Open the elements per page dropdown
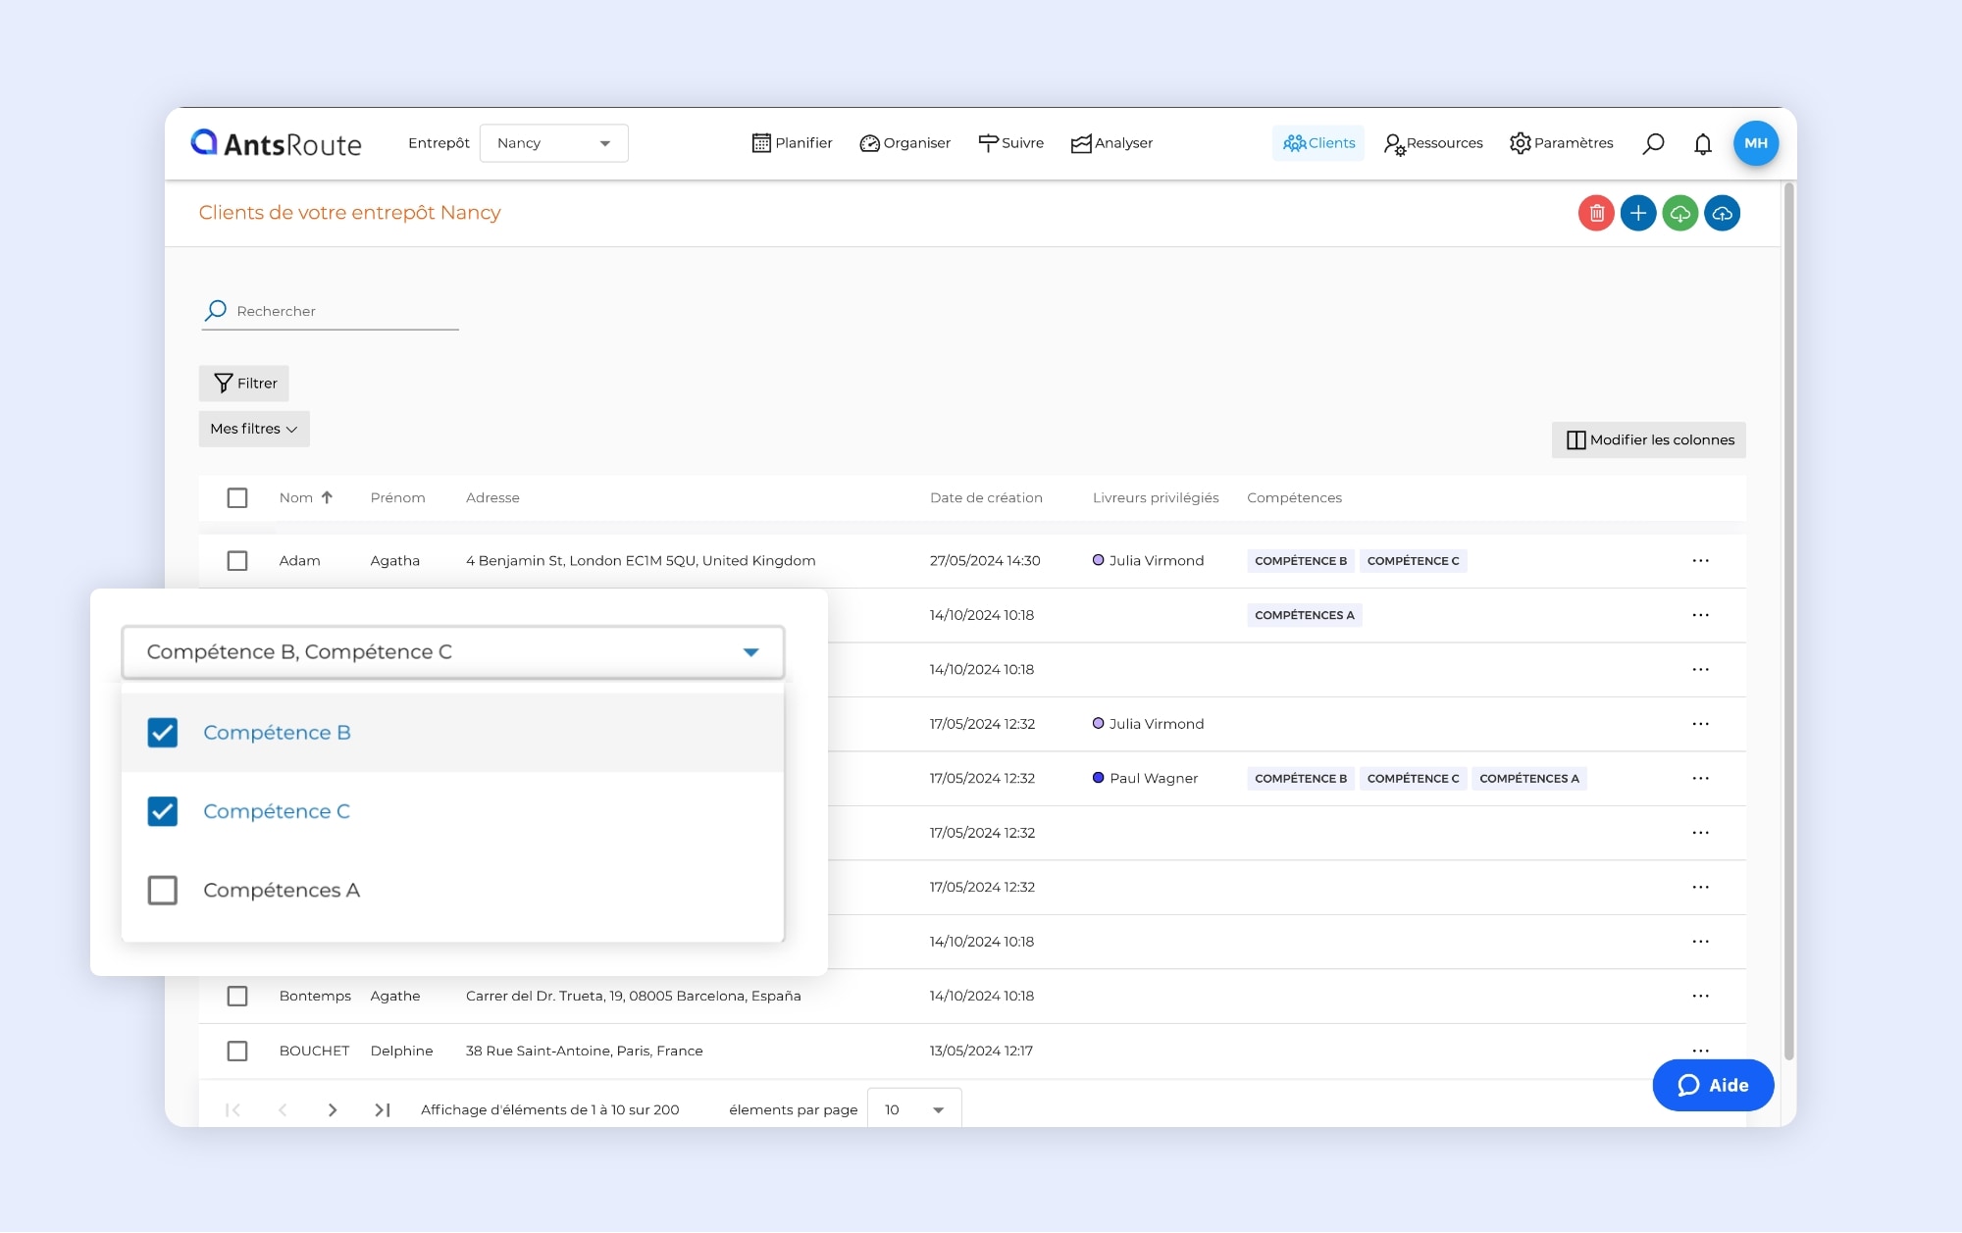The width and height of the screenshot is (1962, 1233). click(913, 1109)
